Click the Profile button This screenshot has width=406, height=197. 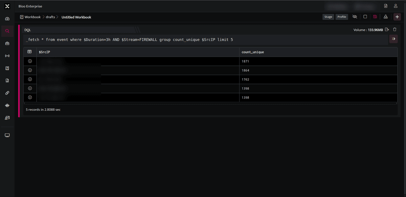pos(342,17)
